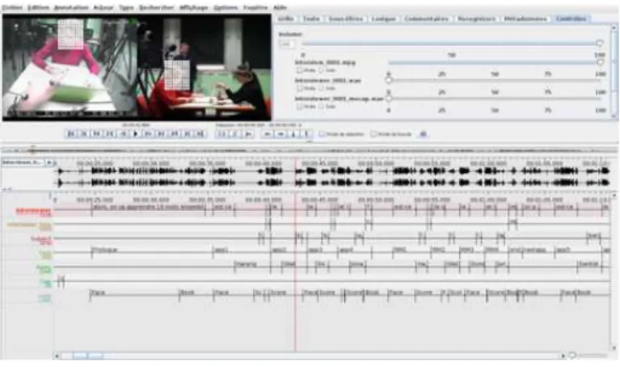Click the speaker icon after Mode de boucle
The width and height of the screenshot is (620, 367).
pos(423,134)
